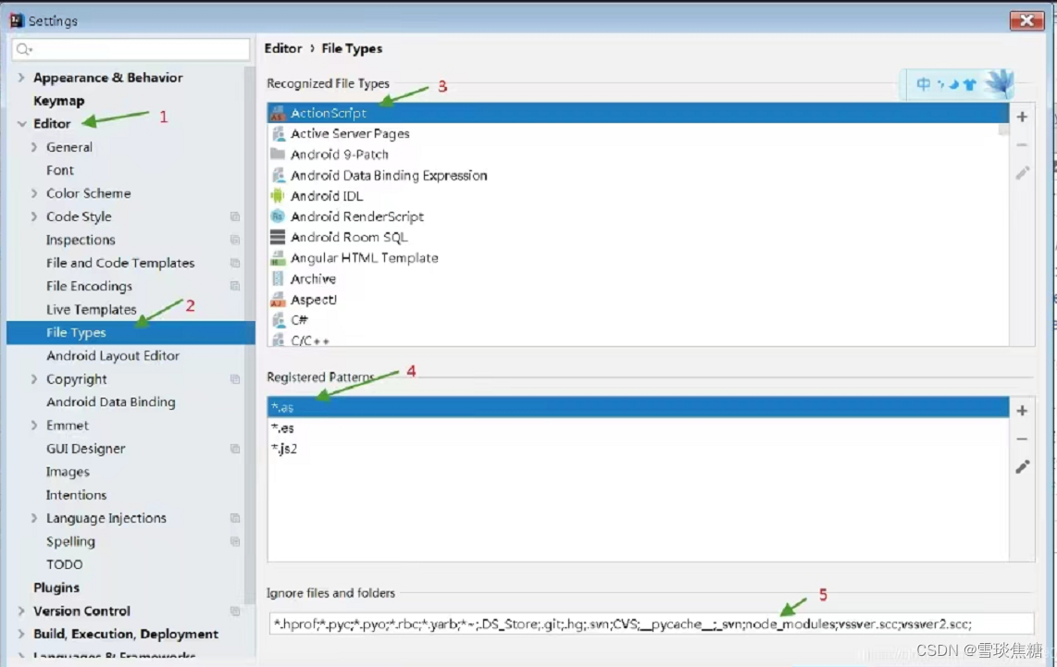The height and width of the screenshot is (667, 1057).
Task: Click the settings search field
Action: click(x=131, y=49)
